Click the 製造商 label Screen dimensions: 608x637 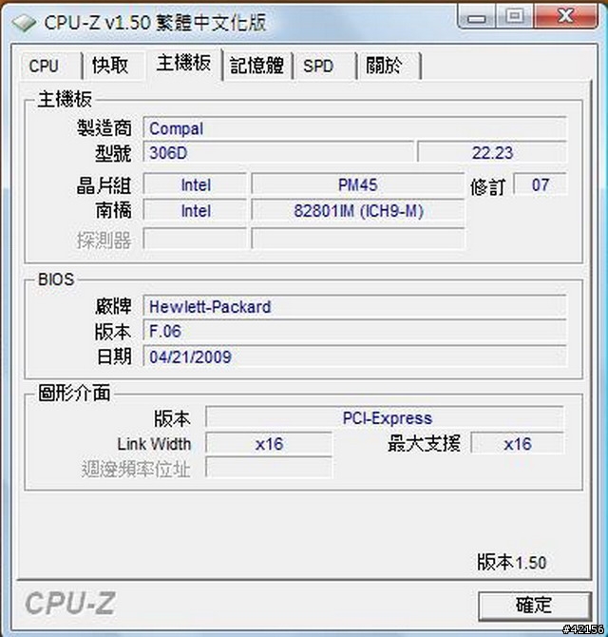[104, 128]
